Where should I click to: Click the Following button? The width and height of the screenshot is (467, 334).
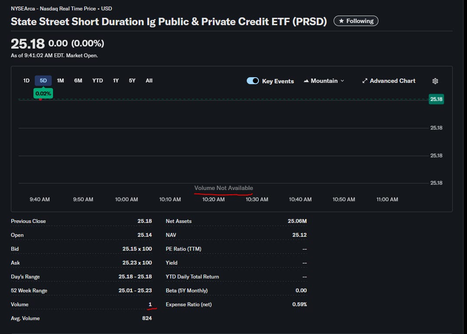(x=356, y=21)
